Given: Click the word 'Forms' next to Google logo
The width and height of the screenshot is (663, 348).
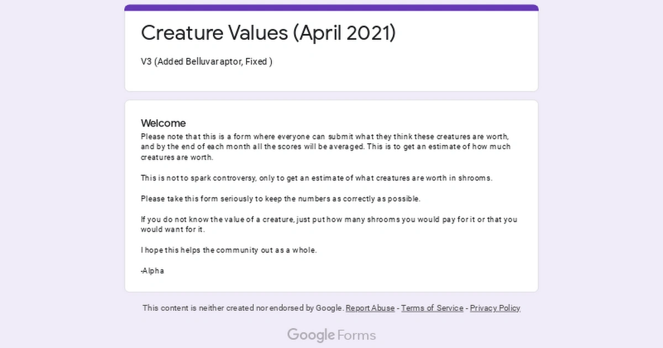Looking at the screenshot, I should 356,335.
